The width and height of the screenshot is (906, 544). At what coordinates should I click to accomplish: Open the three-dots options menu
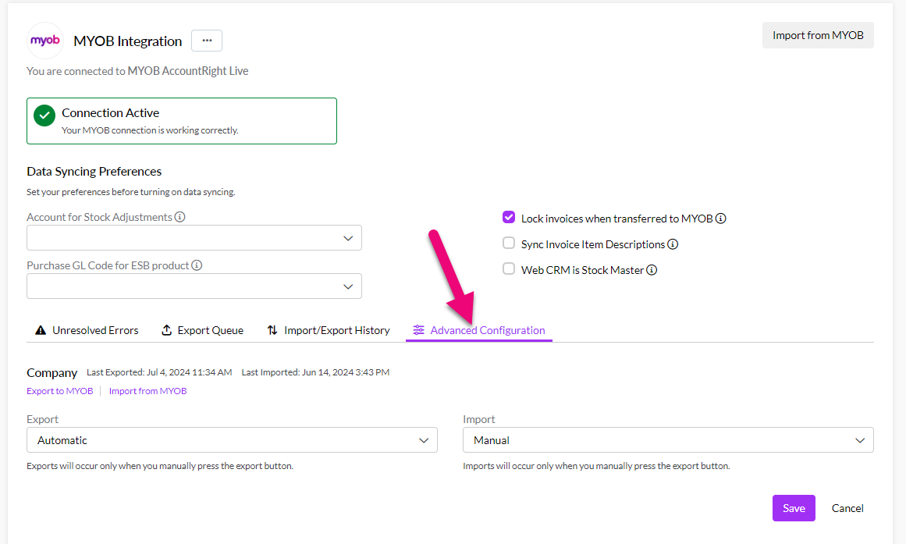coord(207,41)
